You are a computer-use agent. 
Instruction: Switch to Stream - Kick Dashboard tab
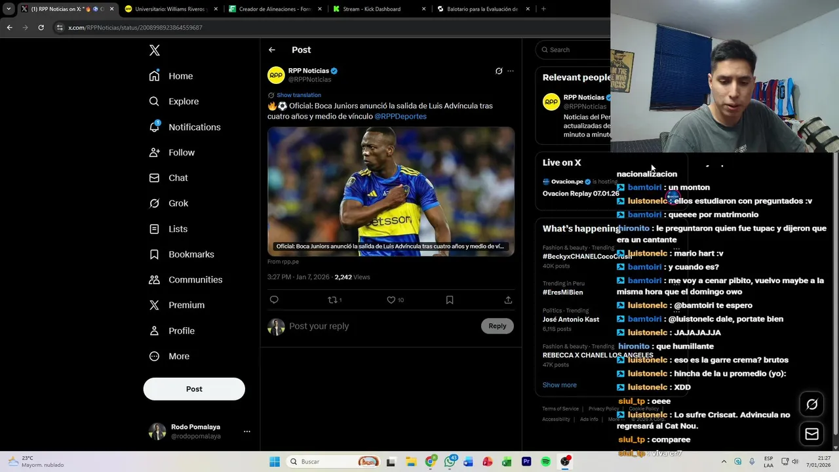pyautogui.click(x=380, y=9)
